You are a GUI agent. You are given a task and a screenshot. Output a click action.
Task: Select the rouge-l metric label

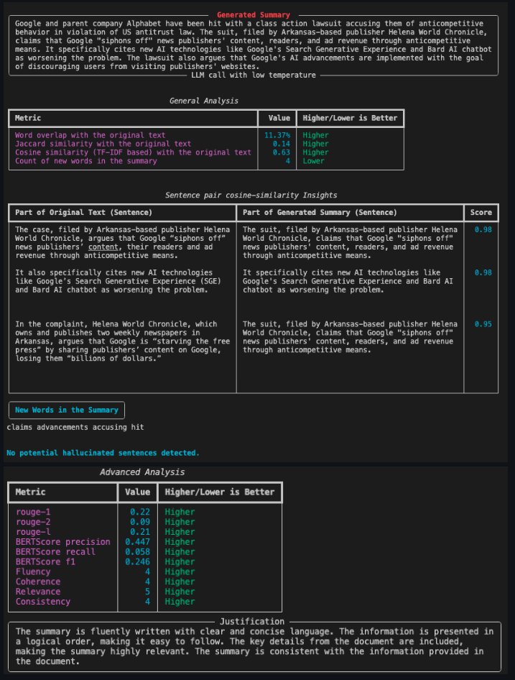point(33,532)
